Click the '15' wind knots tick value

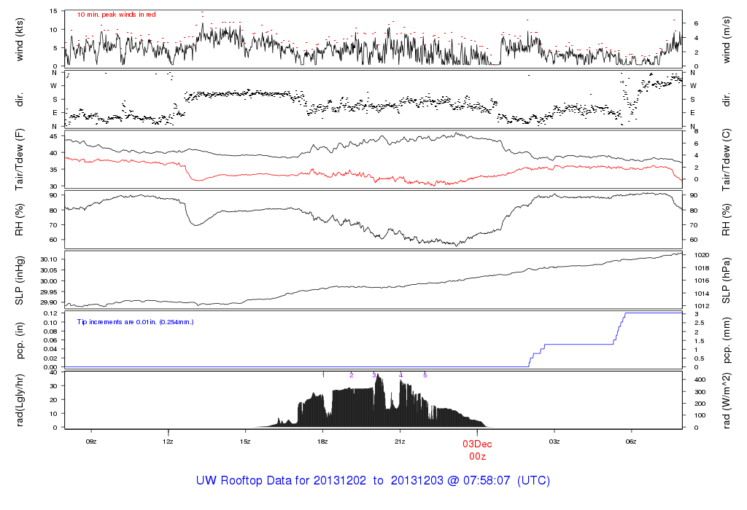coord(53,11)
